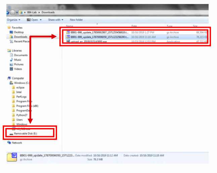The height and width of the screenshot is (173, 217).
Task: Click the New folder button
Action: pos(76,20)
